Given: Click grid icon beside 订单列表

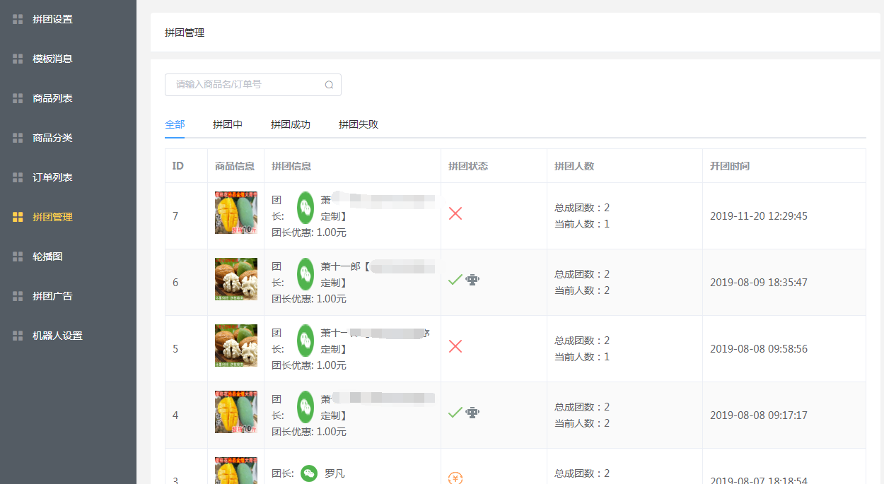Looking at the screenshot, I should 18,177.
